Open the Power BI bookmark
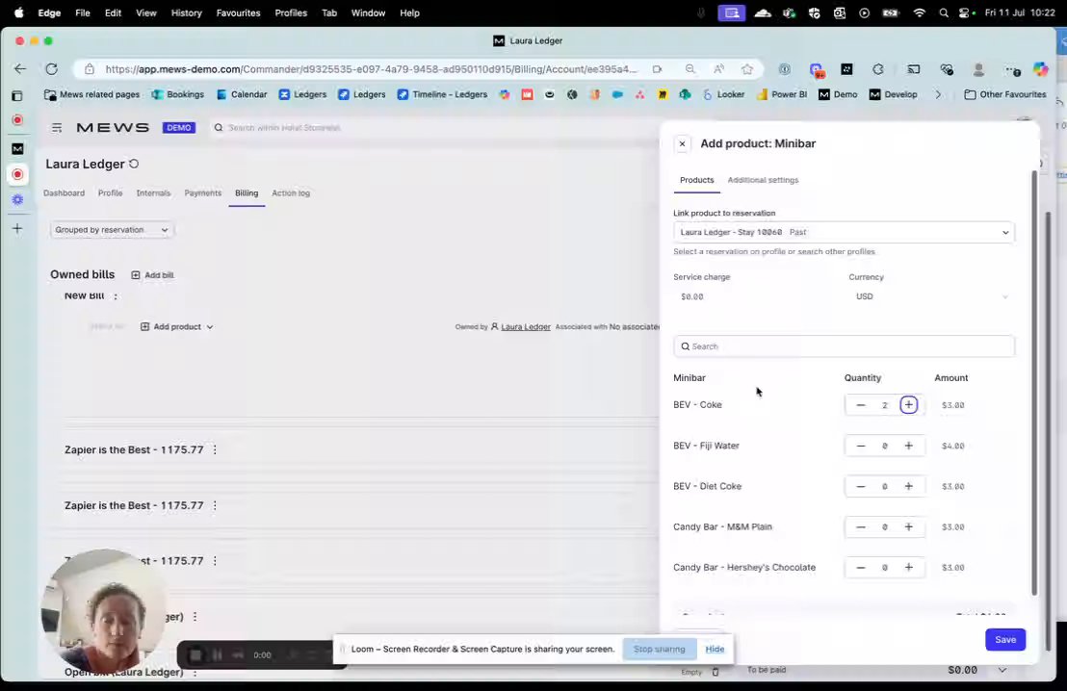 click(782, 94)
